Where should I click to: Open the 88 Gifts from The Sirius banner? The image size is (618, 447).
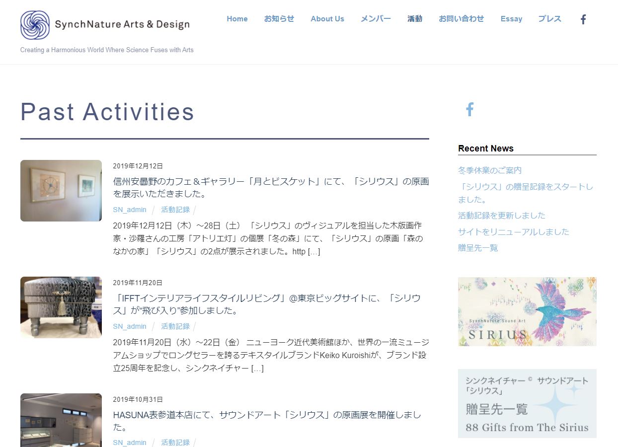[x=527, y=403]
